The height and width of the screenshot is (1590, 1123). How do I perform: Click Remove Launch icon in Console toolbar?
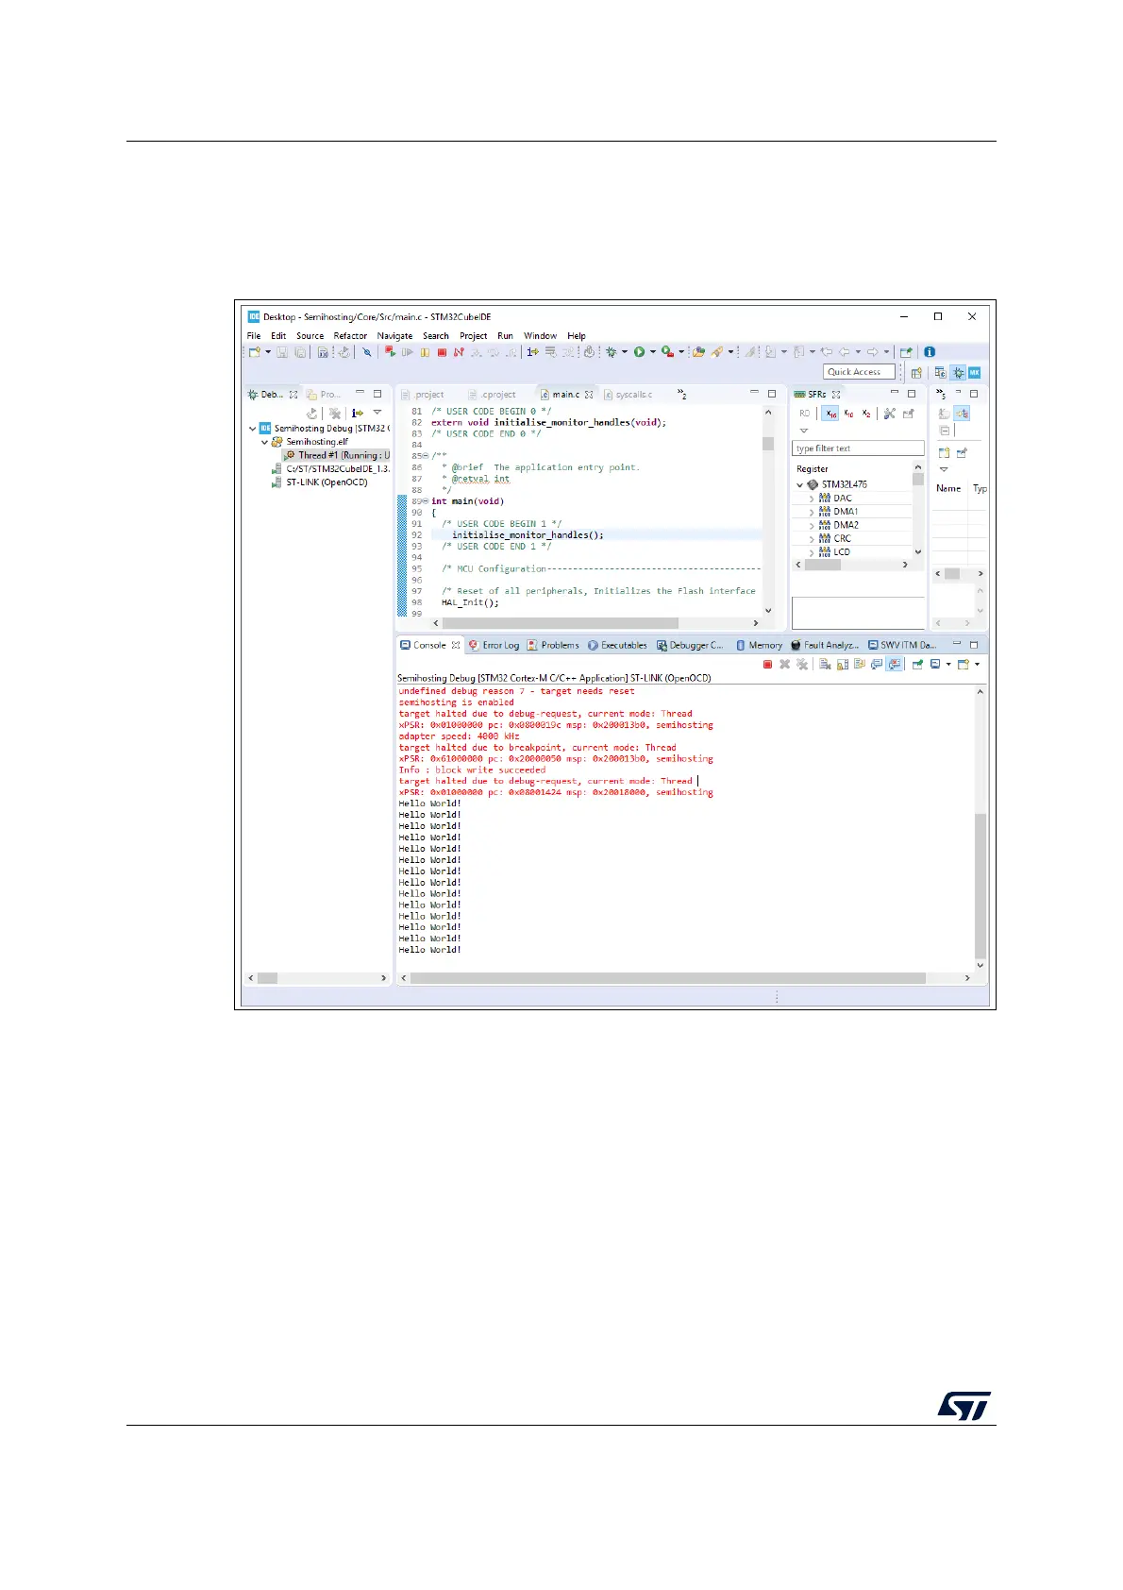pyautogui.click(x=784, y=665)
